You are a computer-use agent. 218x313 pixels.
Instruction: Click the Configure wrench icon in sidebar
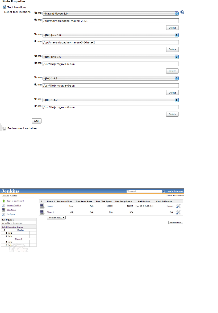point(3,214)
